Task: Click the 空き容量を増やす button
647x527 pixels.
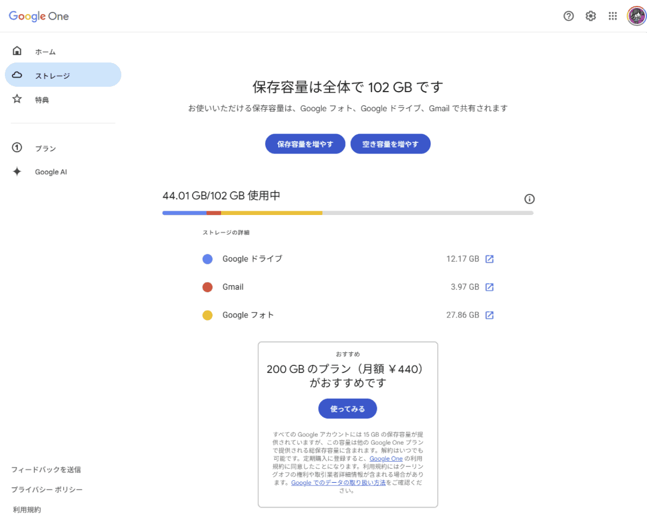Action: 390,144
